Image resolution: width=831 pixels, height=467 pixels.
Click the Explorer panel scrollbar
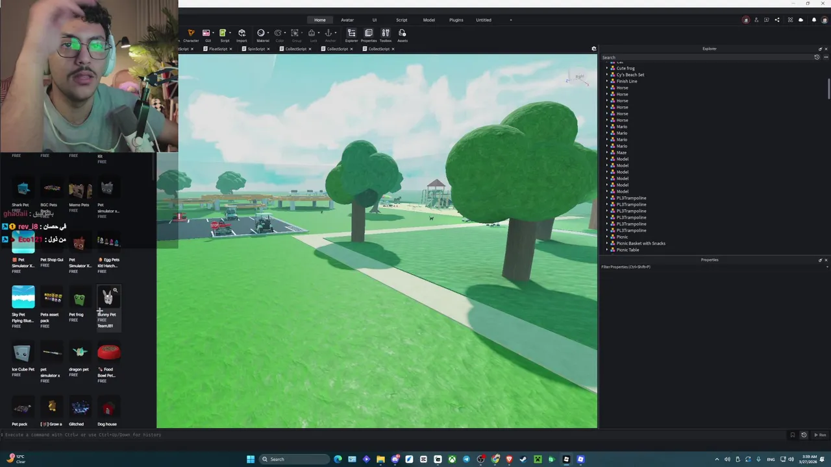pos(828,89)
